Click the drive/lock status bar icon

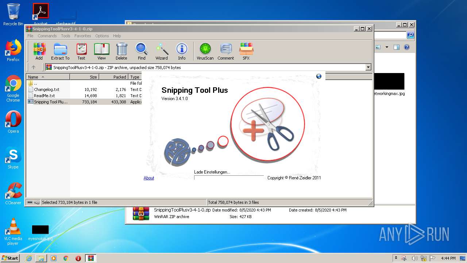coord(33,202)
